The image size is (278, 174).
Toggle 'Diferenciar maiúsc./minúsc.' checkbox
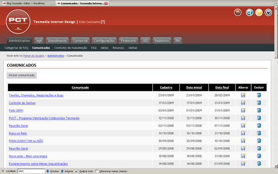97,171
